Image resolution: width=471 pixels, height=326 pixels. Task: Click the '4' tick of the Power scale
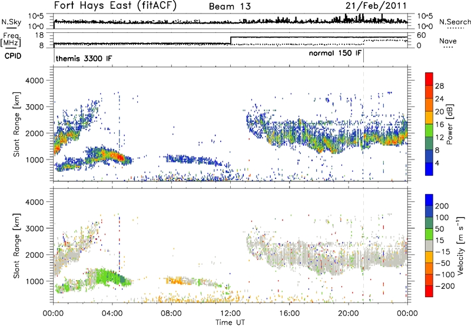(x=437, y=163)
